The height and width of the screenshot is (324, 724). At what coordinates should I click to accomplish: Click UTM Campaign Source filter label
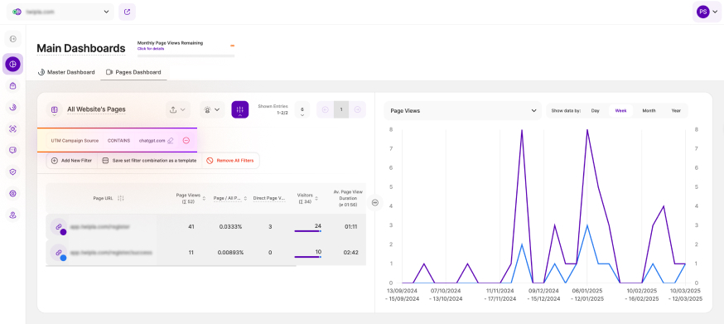[x=75, y=141]
